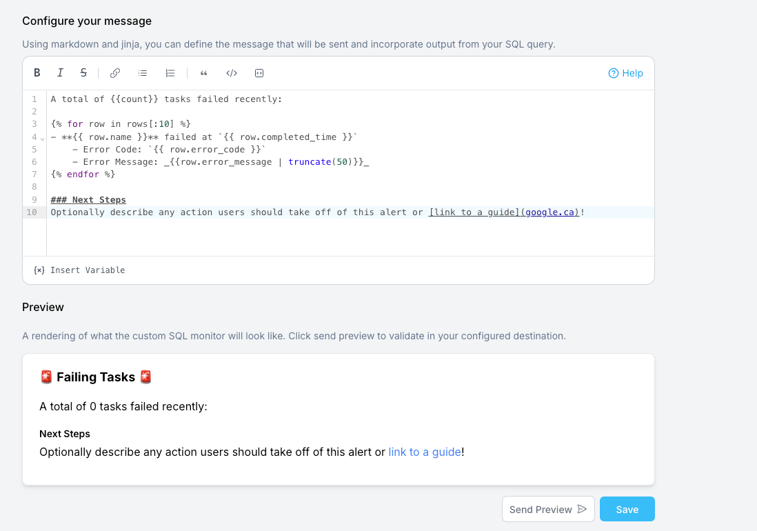Click the 'Error Code:' line in editor
Viewport: 757px width, 531px height.
(x=169, y=150)
